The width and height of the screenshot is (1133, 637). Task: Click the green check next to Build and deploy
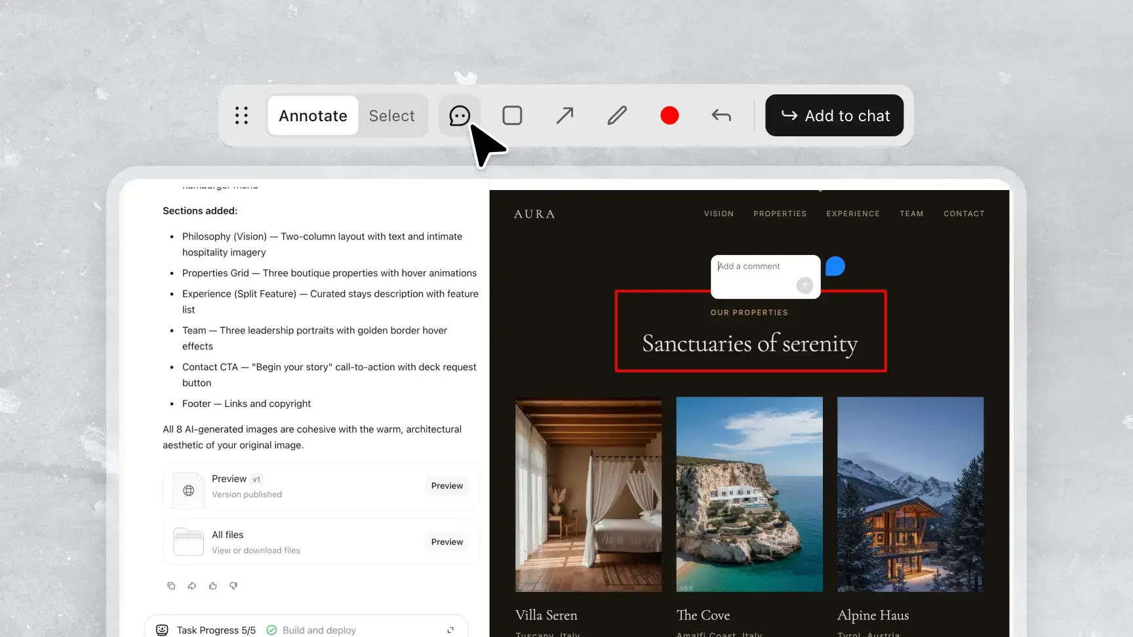click(x=271, y=630)
